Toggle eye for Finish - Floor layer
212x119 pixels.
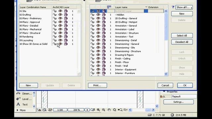[x=98, y=62]
